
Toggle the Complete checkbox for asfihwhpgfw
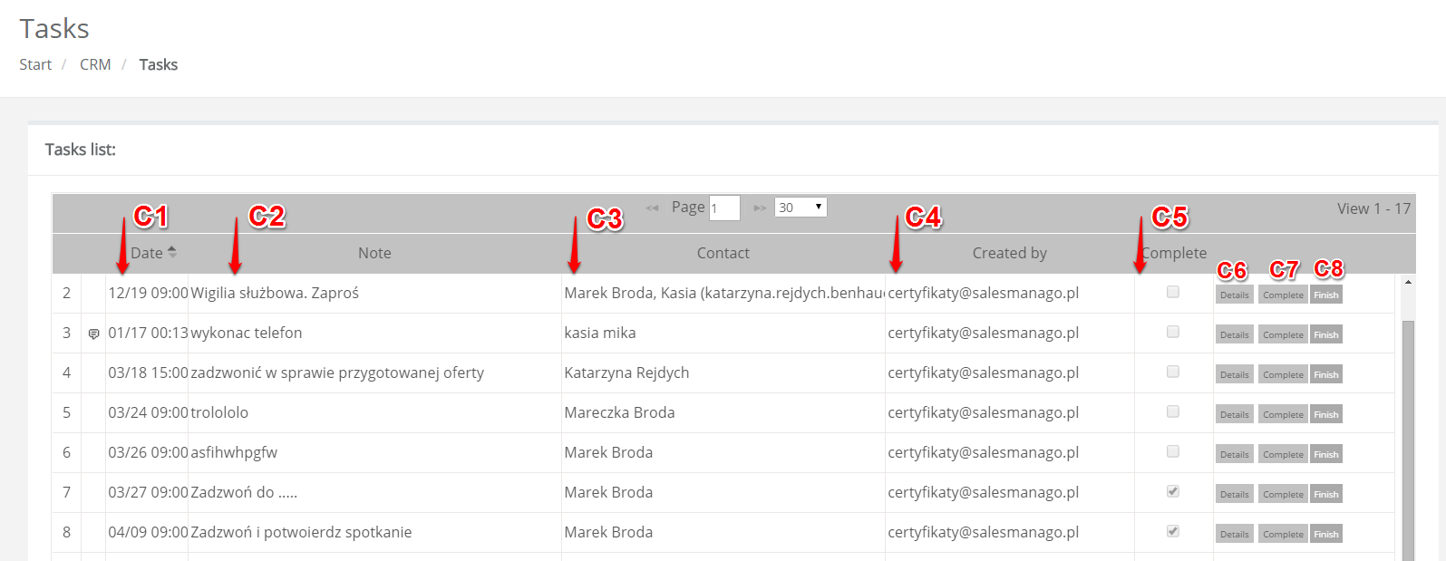coord(1173,451)
